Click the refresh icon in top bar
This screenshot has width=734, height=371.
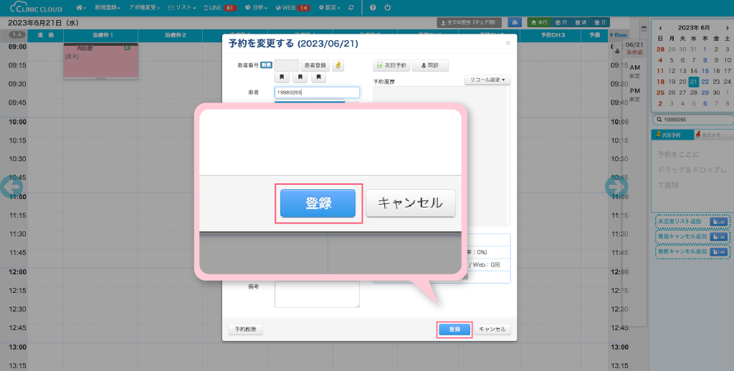tap(350, 7)
